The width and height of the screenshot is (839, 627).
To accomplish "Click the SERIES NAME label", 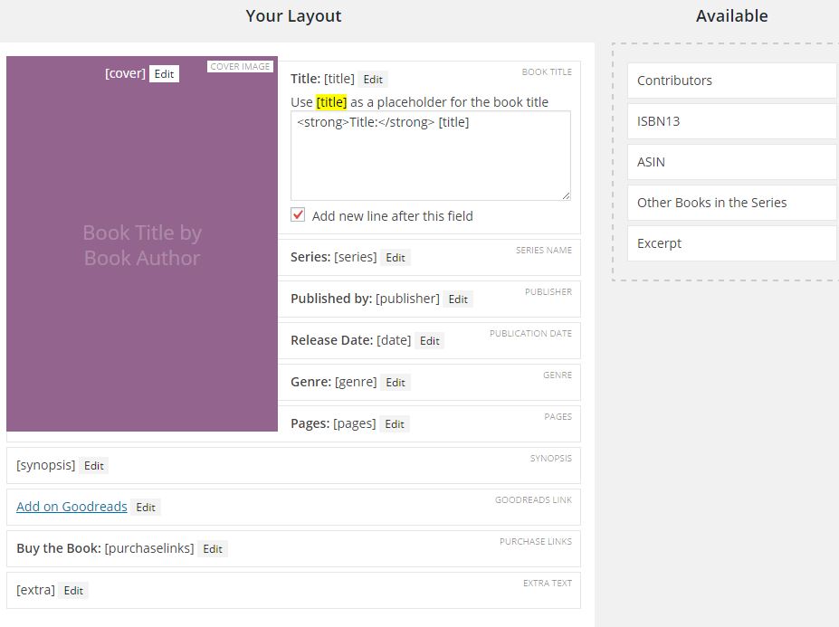I will (x=544, y=250).
